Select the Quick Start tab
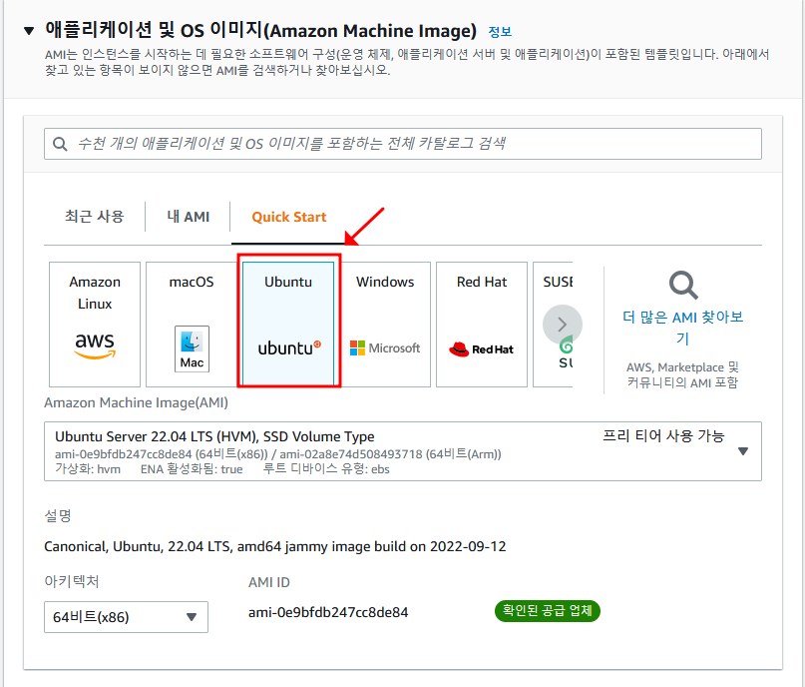This screenshot has width=805, height=687. (288, 217)
